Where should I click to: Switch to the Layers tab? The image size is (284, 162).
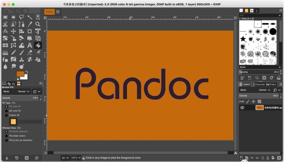244,84
